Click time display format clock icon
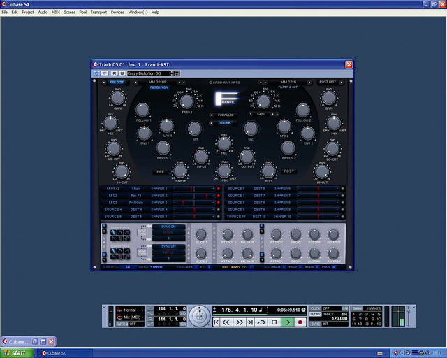 (303, 310)
